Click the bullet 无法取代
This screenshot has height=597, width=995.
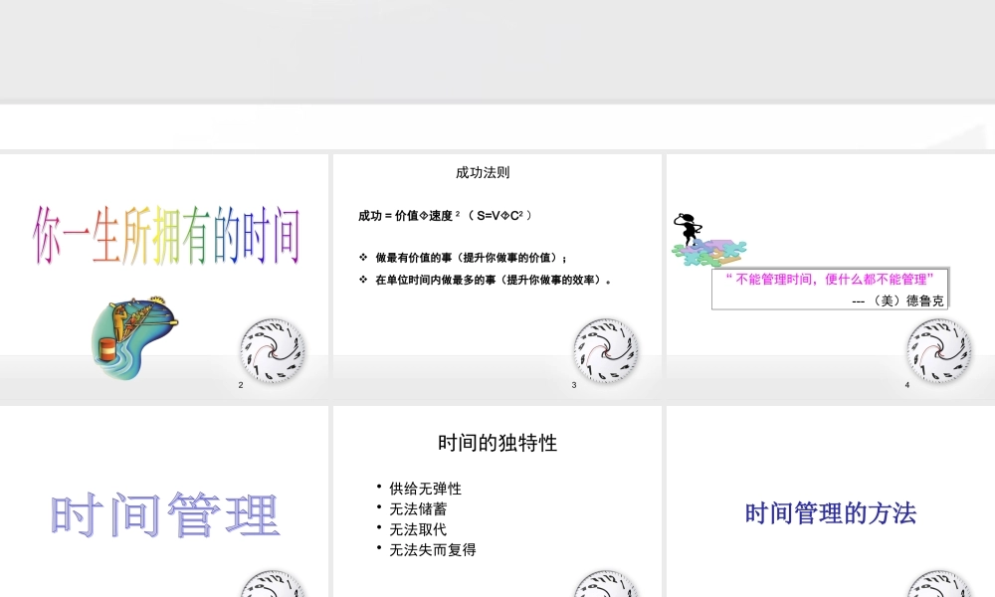[x=418, y=529]
